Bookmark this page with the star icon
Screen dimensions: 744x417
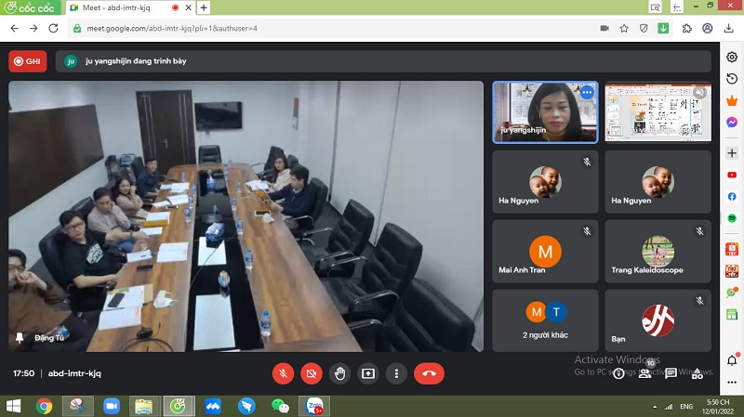click(x=624, y=28)
